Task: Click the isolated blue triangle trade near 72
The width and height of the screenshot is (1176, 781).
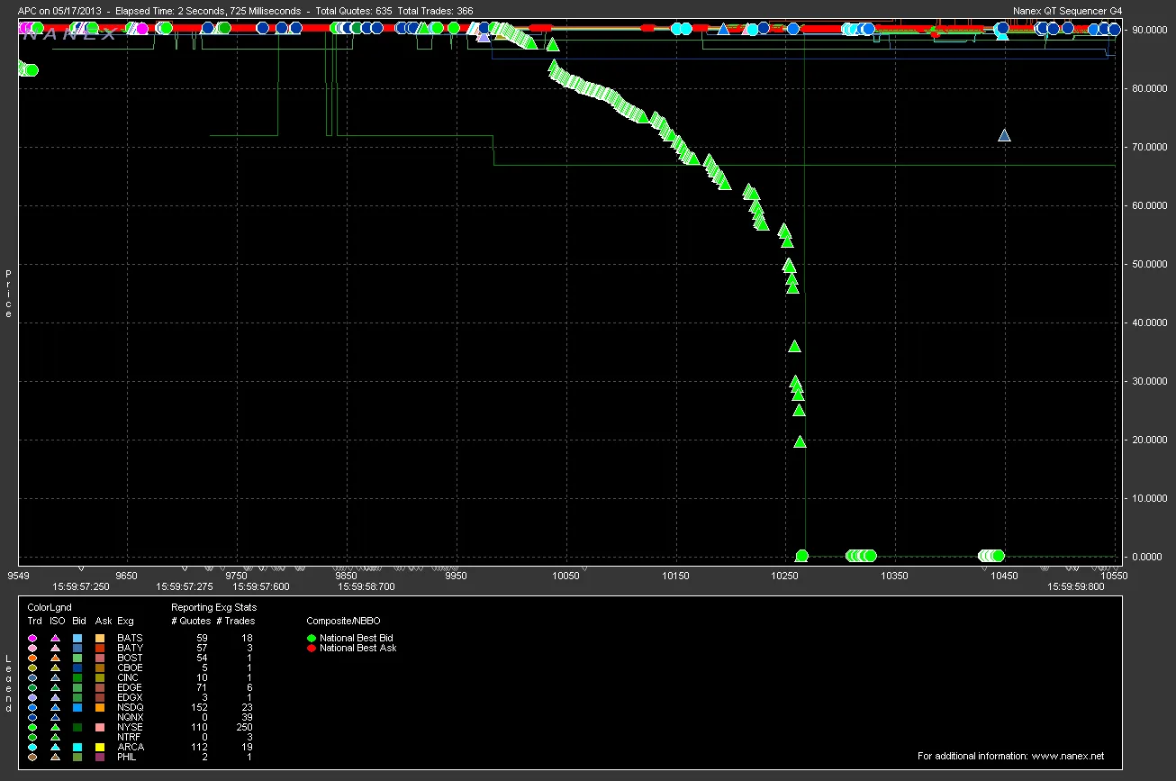Action: (x=1004, y=135)
